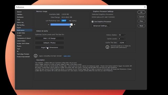Click the legacy compositing info icon
168x95 pixels.
pyautogui.click(x=36, y=56)
